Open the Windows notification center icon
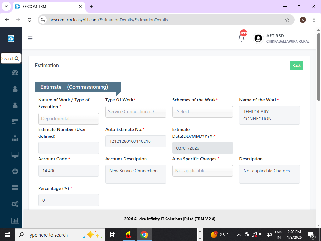The width and height of the screenshot is (321, 241). [311, 235]
